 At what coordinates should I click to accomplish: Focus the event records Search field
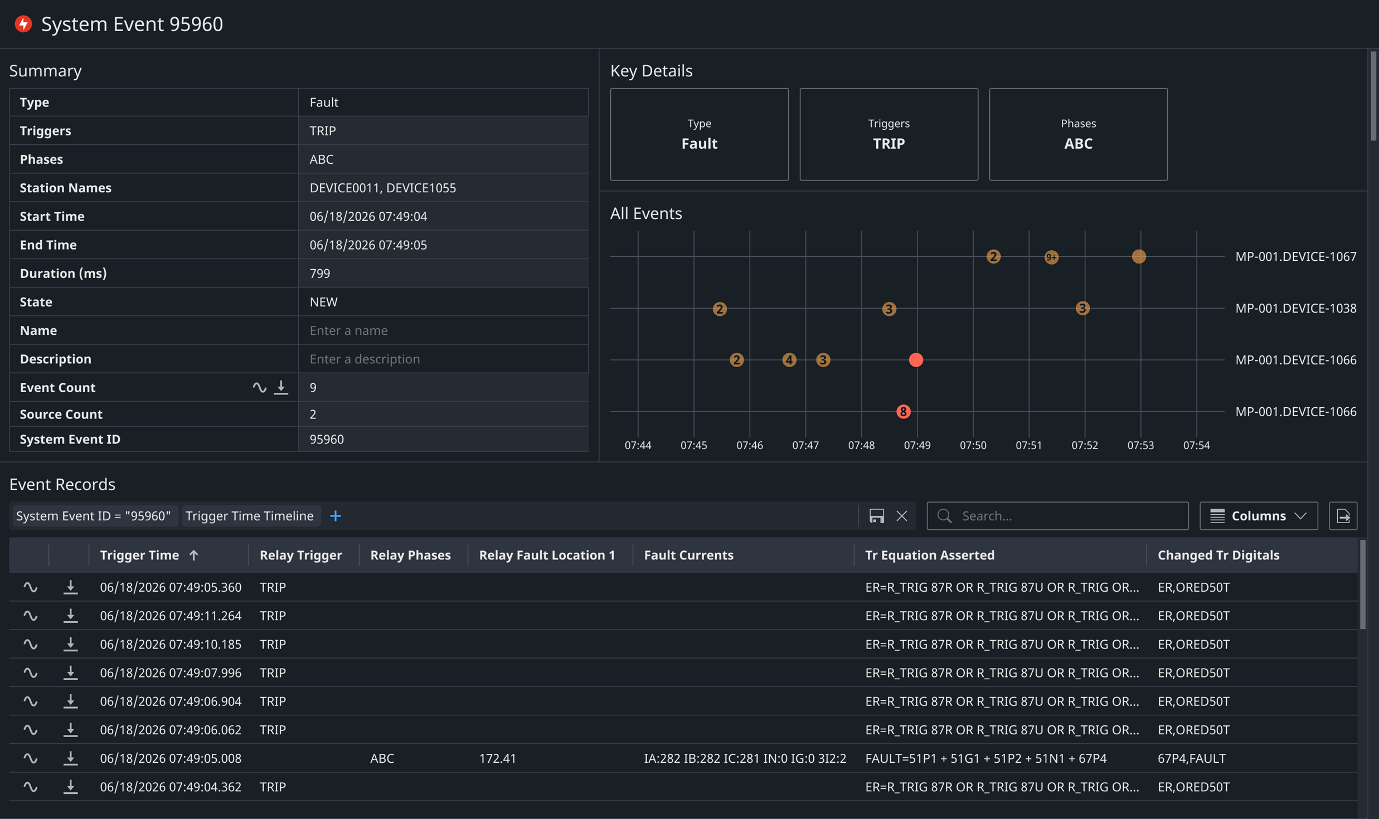tap(1057, 516)
